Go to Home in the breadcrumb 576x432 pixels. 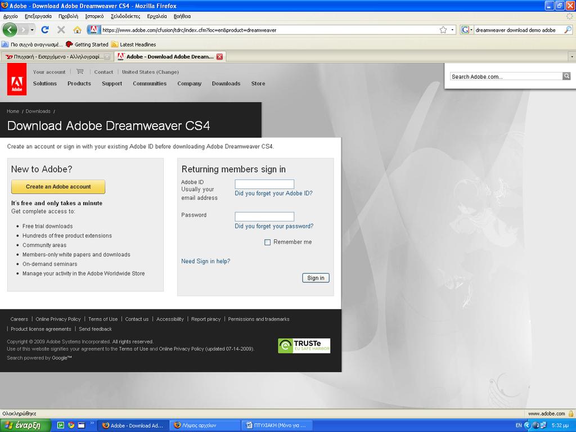pos(13,111)
